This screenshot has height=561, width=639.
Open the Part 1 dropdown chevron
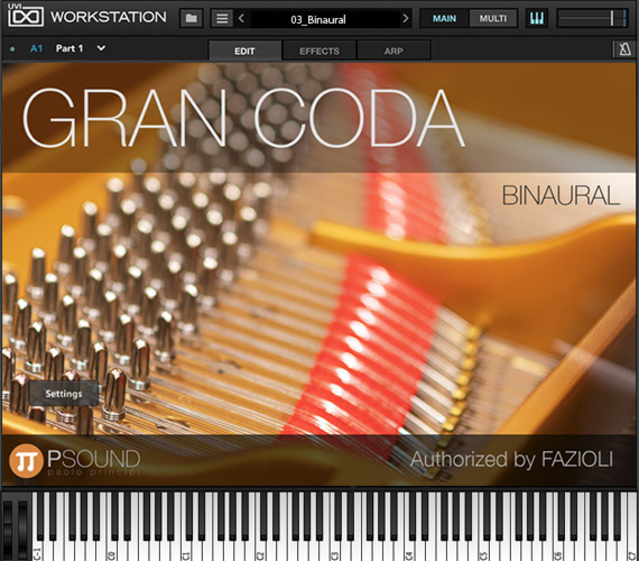coord(101,48)
